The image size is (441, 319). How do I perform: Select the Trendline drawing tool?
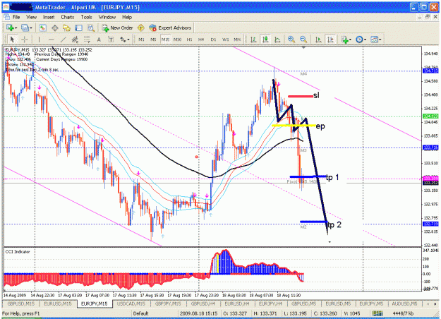(x=64, y=40)
